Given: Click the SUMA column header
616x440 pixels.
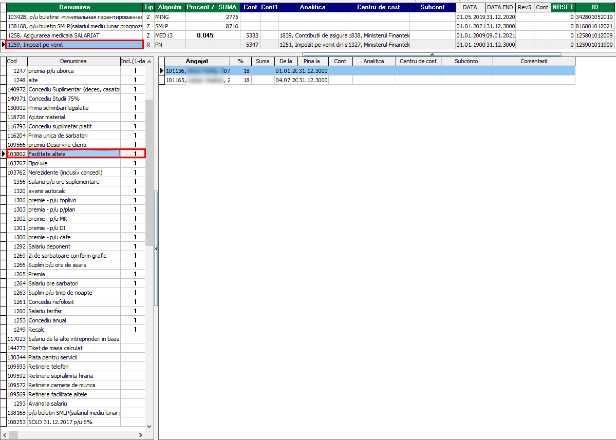Looking at the screenshot, I should click(228, 7).
